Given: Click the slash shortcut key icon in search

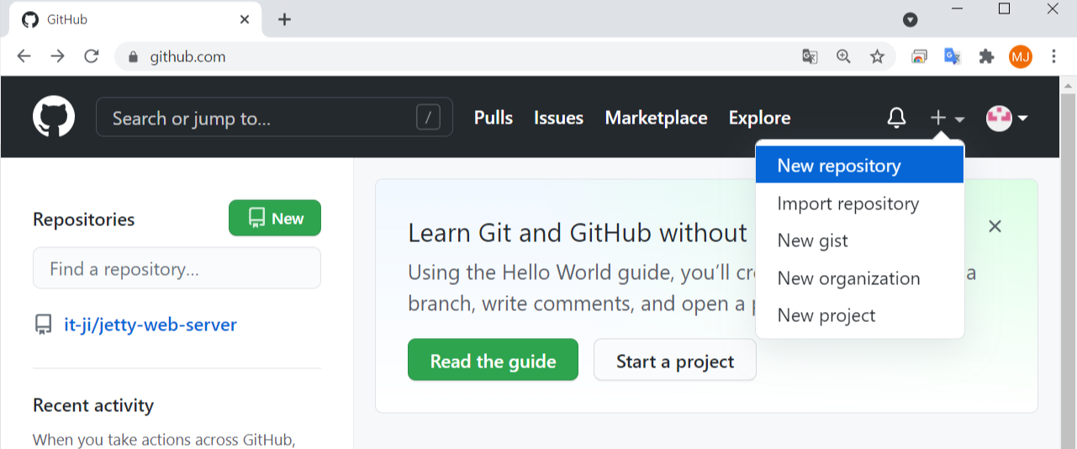Looking at the screenshot, I should click(428, 118).
